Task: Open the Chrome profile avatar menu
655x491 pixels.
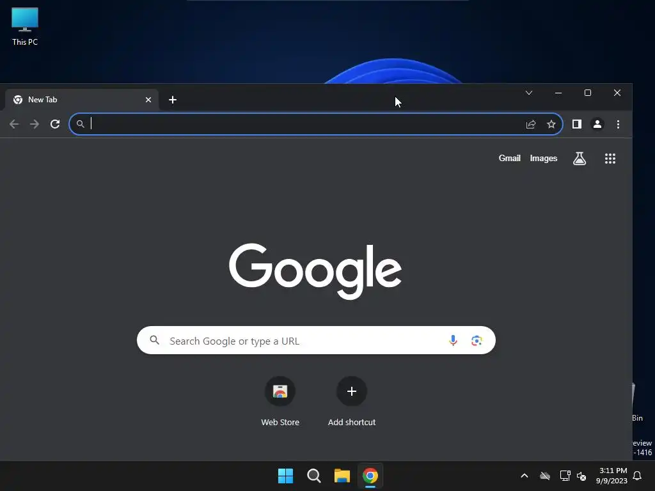Action: (597, 124)
